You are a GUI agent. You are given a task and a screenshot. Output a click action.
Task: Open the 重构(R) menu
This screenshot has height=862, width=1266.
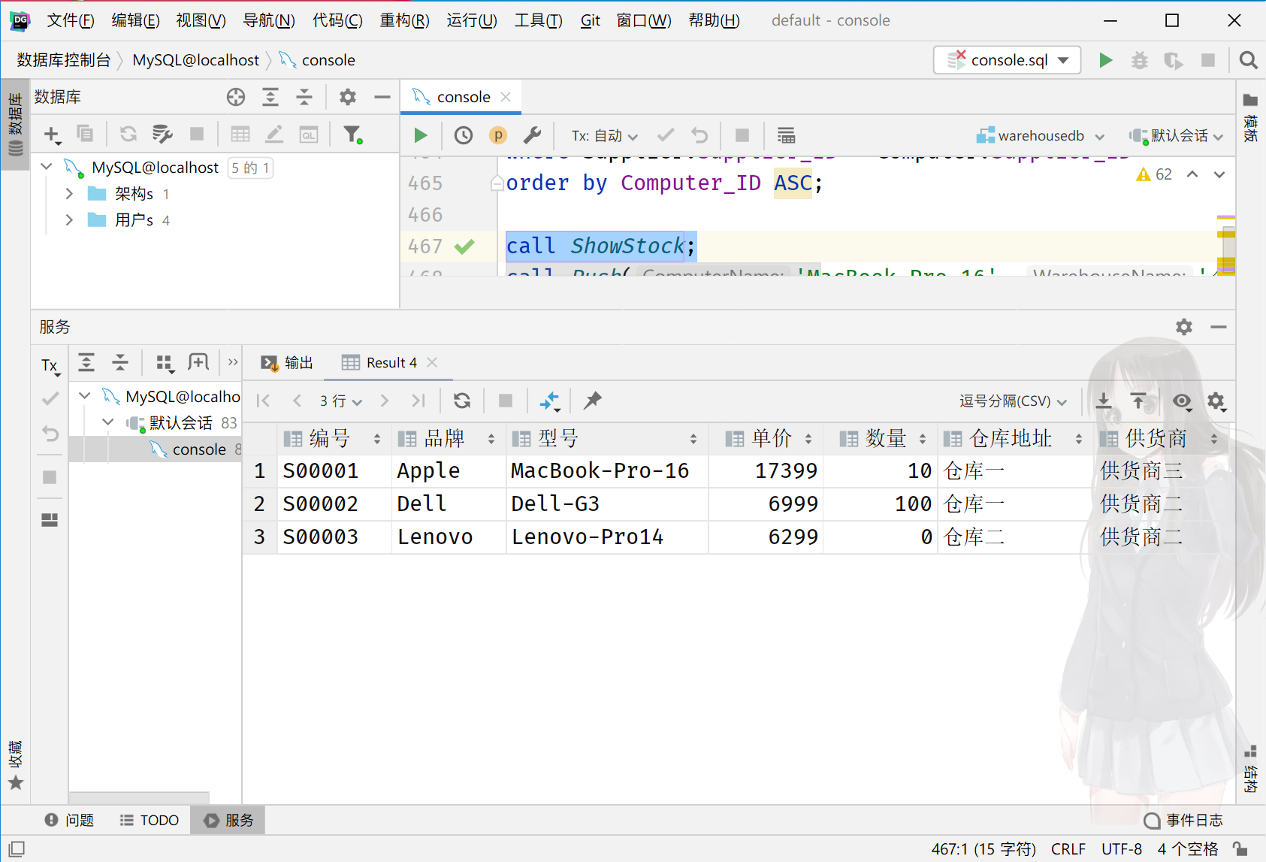pos(404,20)
